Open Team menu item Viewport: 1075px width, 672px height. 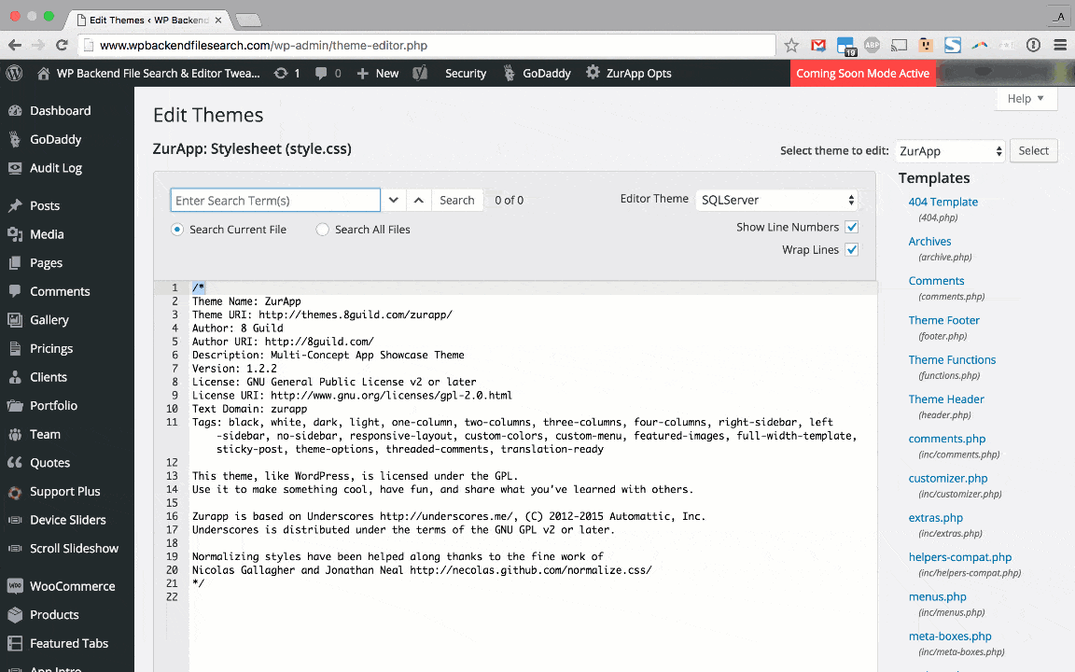(45, 434)
